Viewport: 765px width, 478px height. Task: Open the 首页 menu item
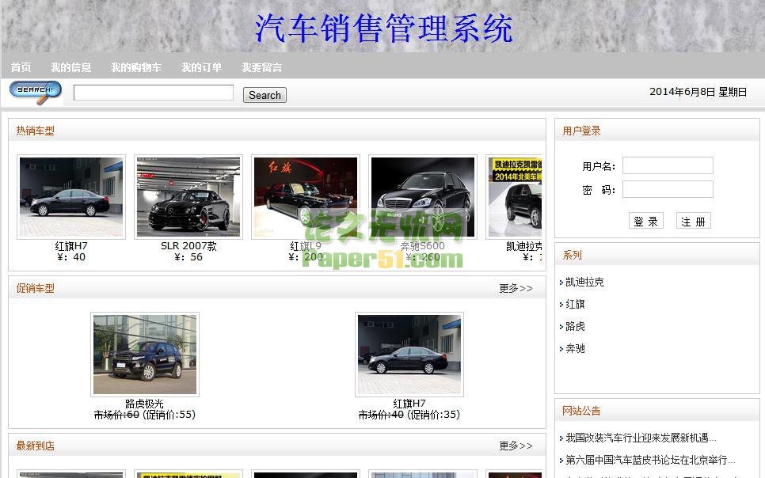[21, 67]
